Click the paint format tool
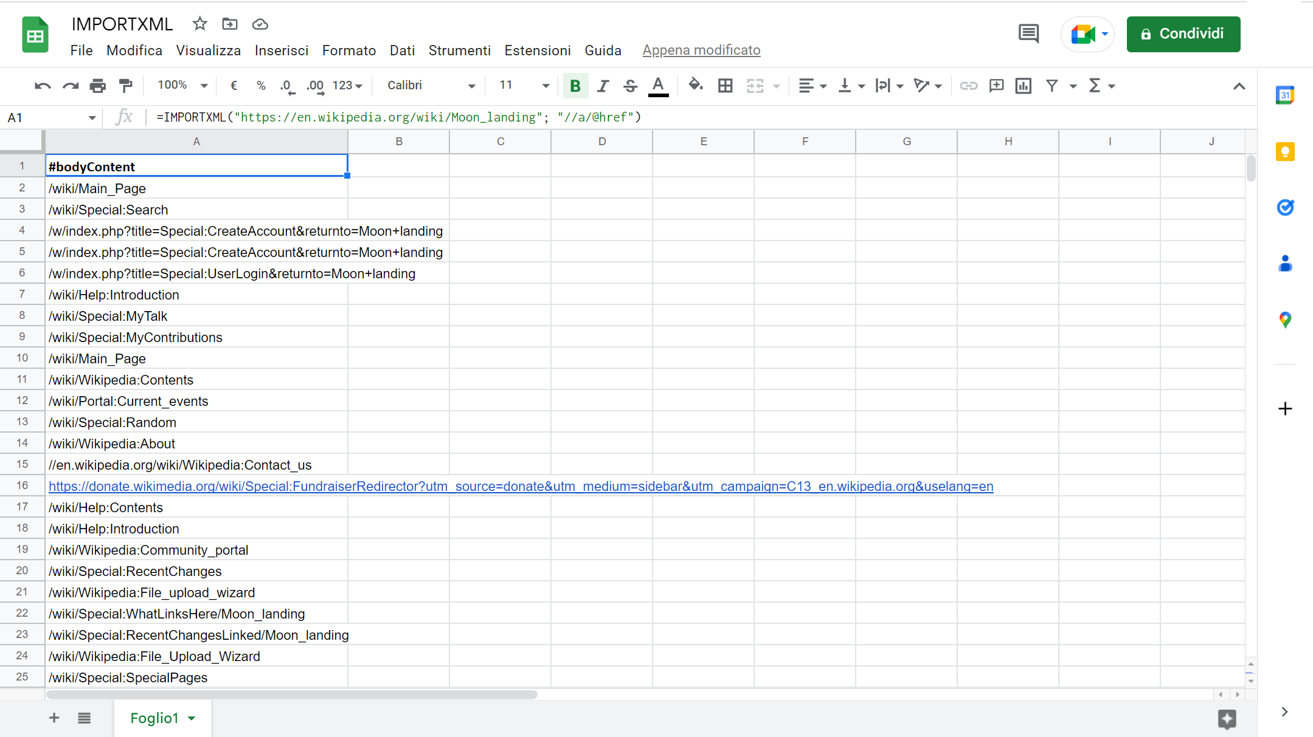This screenshot has width=1313, height=737. click(125, 86)
